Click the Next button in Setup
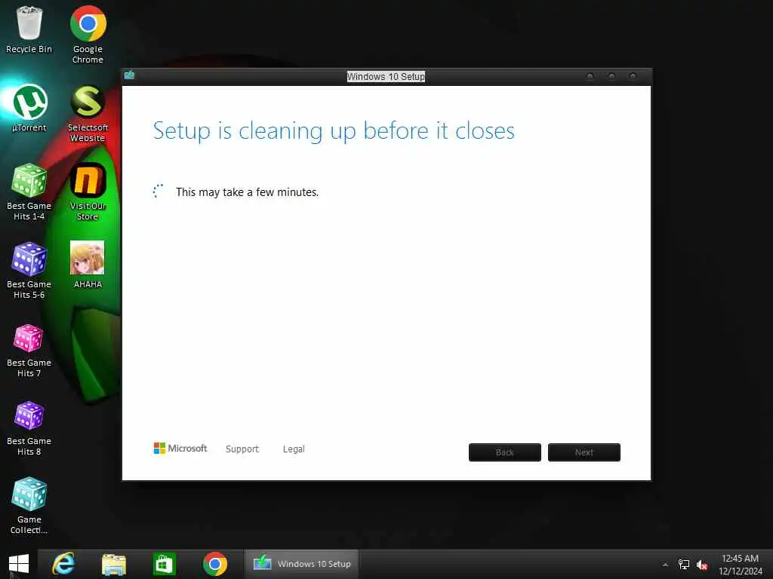Image resolution: width=773 pixels, height=579 pixels. pyautogui.click(x=584, y=452)
